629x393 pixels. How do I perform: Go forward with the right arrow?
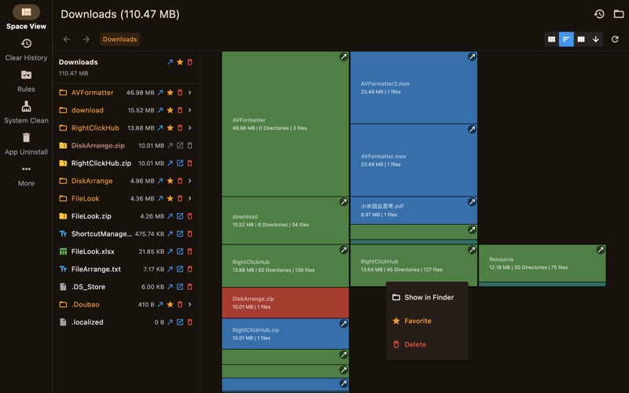click(86, 39)
